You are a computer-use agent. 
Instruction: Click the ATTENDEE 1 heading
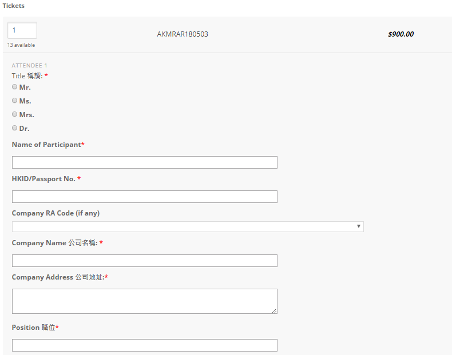(29, 66)
